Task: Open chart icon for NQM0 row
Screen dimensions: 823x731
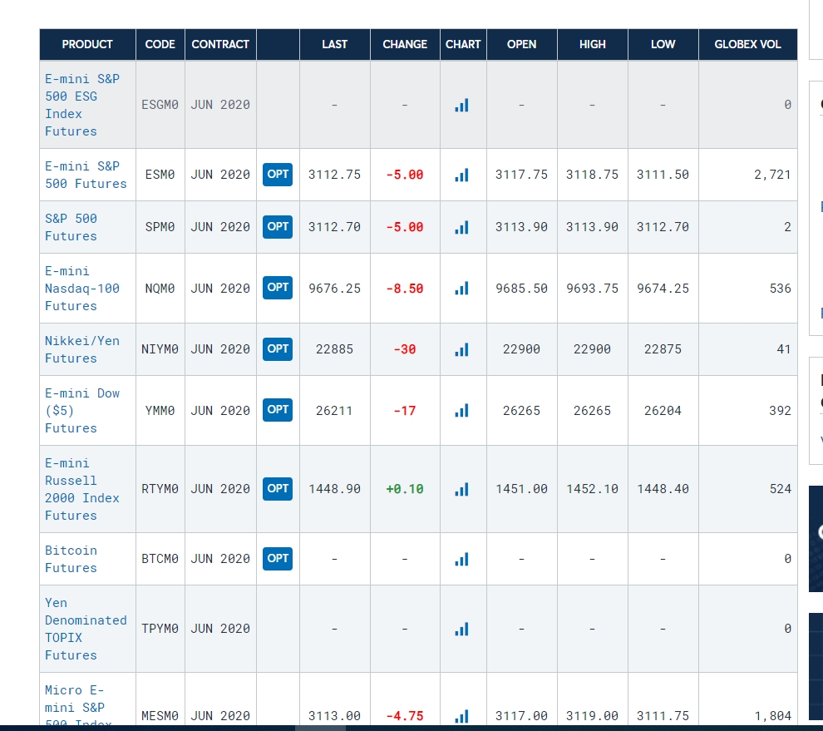Action: pos(462,289)
